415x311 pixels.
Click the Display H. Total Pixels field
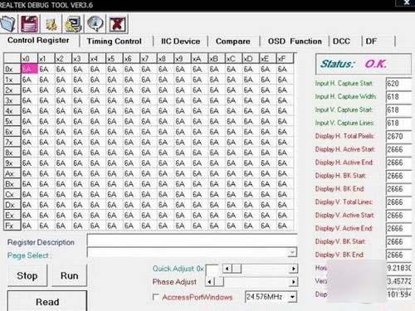pos(399,136)
